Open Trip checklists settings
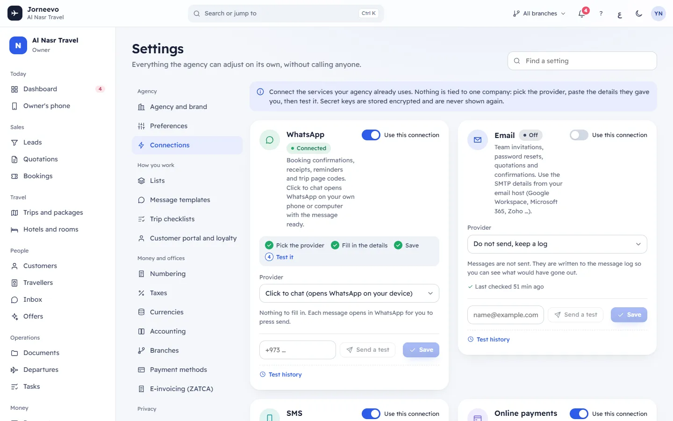The height and width of the screenshot is (421, 673). (x=187, y=219)
